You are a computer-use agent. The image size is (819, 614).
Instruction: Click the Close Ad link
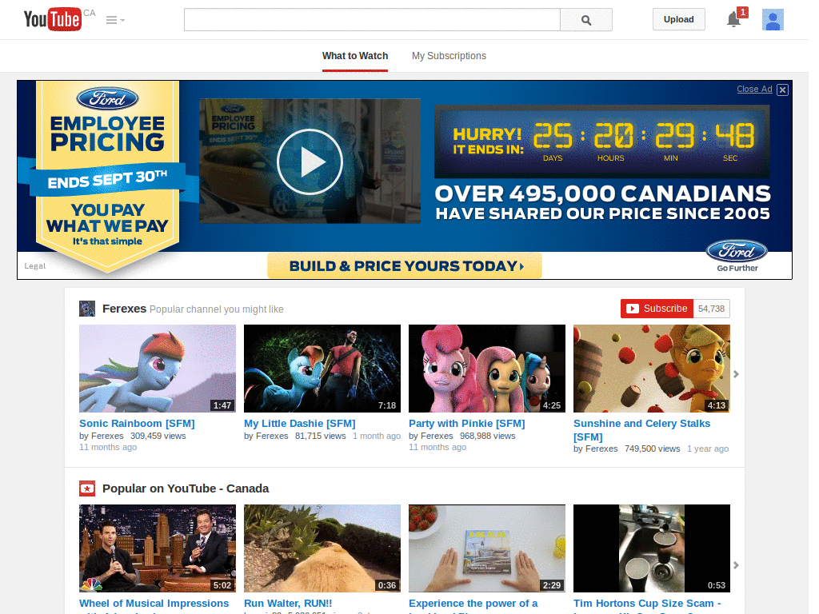tap(754, 89)
